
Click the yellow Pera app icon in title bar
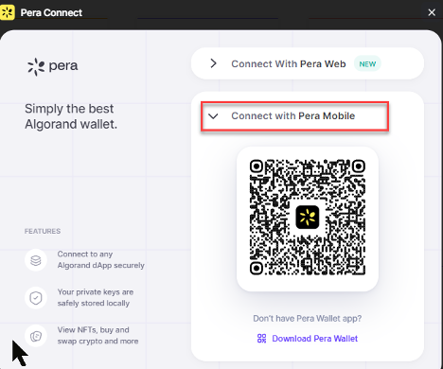point(7,12)
